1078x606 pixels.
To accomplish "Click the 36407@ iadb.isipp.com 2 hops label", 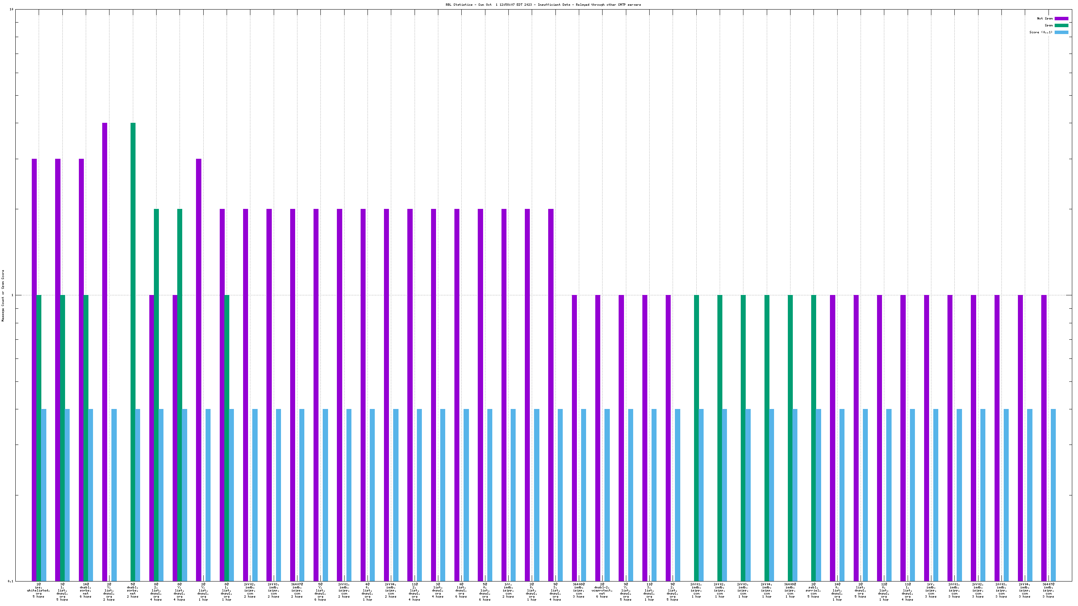I will 297,590.
